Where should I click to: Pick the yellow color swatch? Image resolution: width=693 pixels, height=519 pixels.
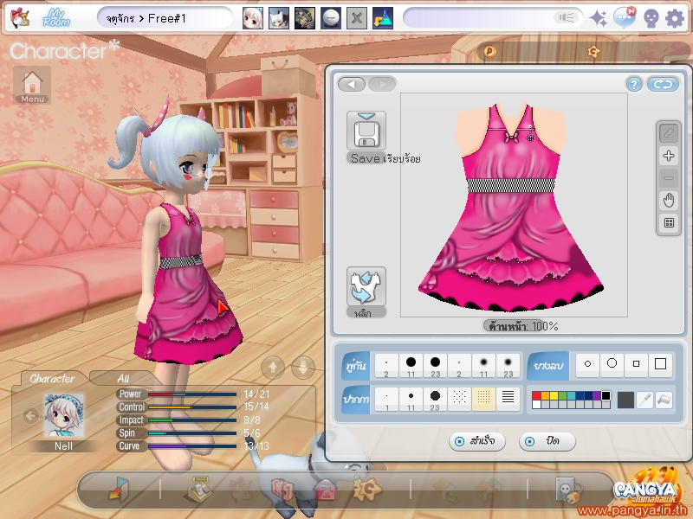click(554, 396)
